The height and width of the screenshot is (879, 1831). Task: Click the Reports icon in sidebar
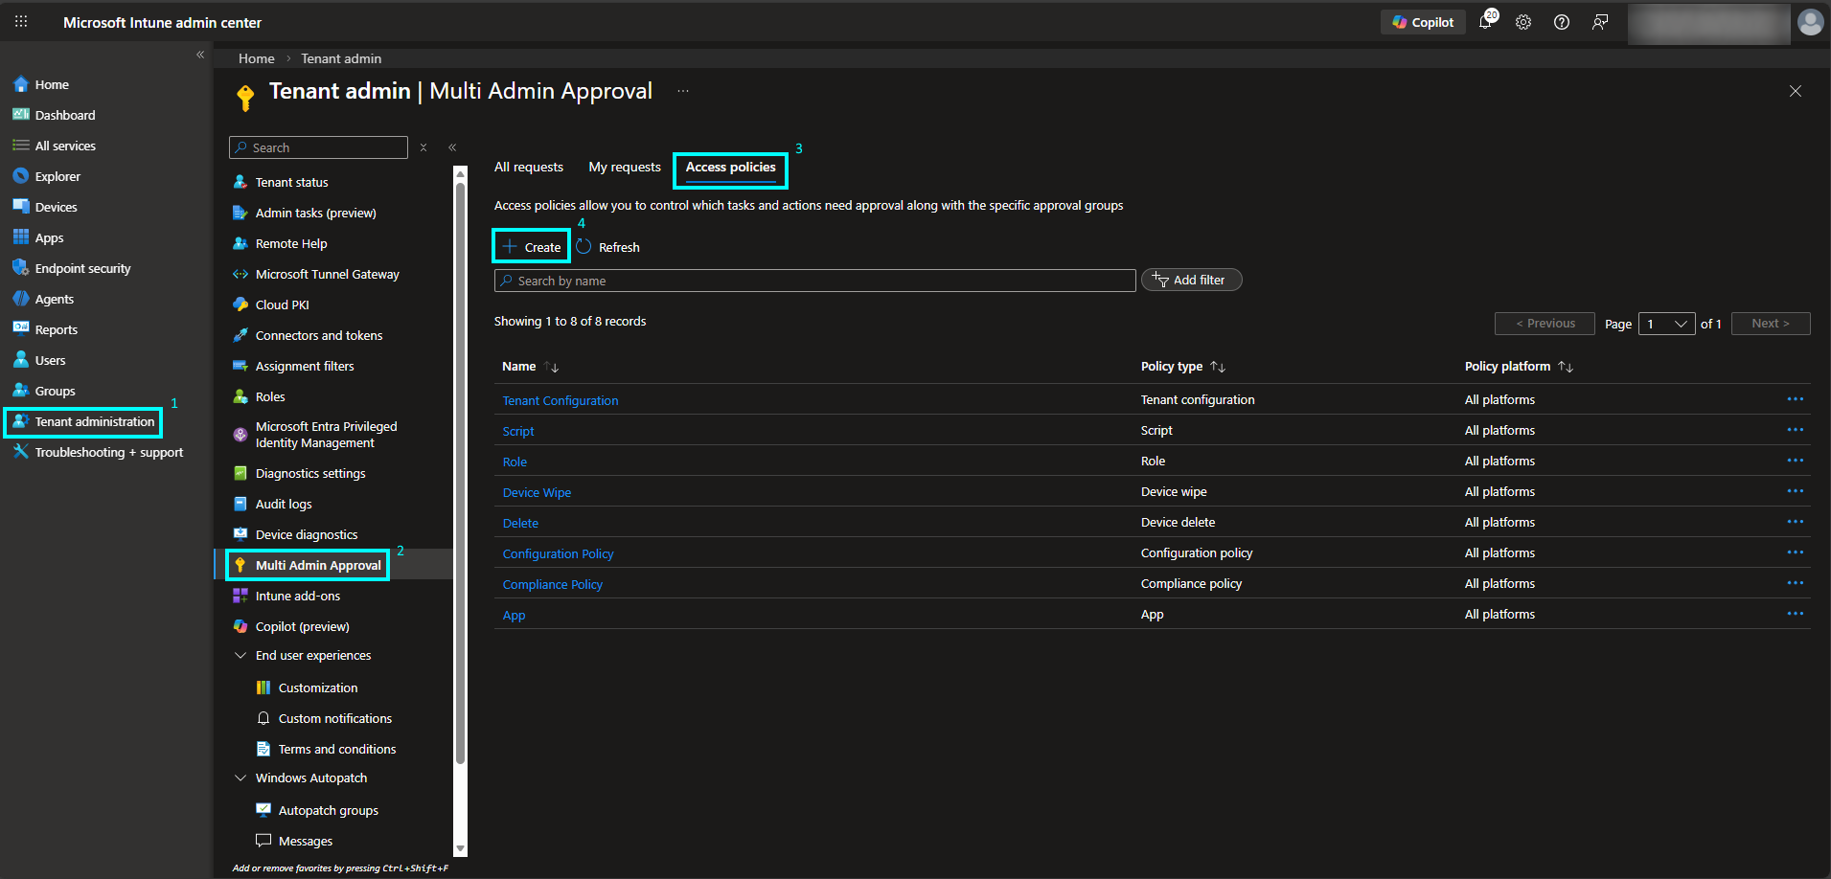click(x=20, y=329)
